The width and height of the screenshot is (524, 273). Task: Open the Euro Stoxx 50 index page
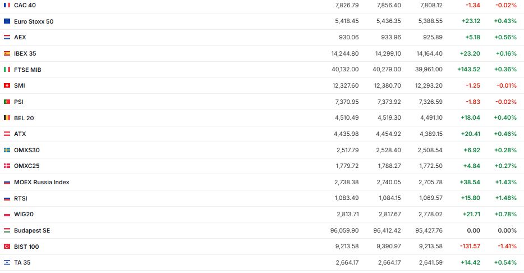pyautogui.click(x=34, y=21)
